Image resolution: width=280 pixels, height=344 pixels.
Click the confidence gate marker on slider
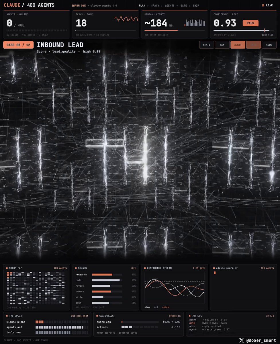point(265,30)
